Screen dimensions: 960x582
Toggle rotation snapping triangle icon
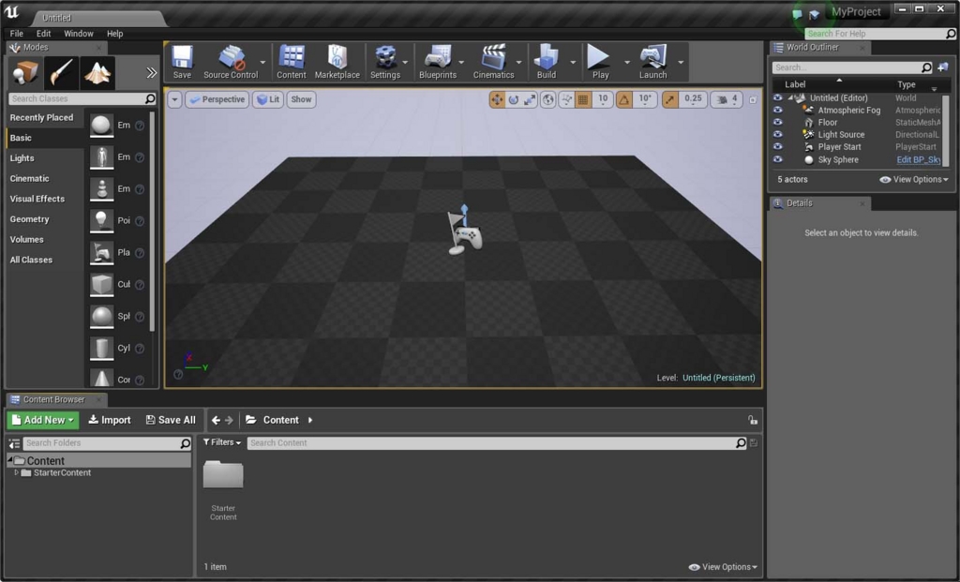[623, 99]
